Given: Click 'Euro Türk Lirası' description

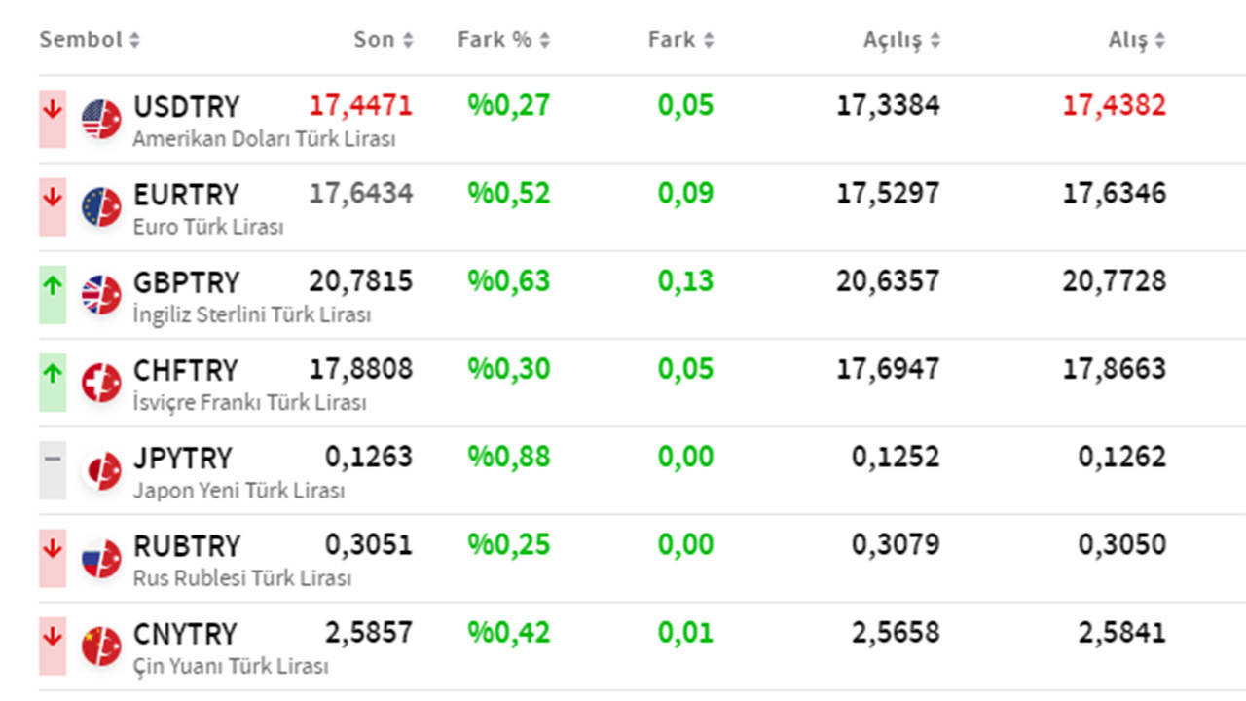Looking at the screenshot, I should [208, 227].
